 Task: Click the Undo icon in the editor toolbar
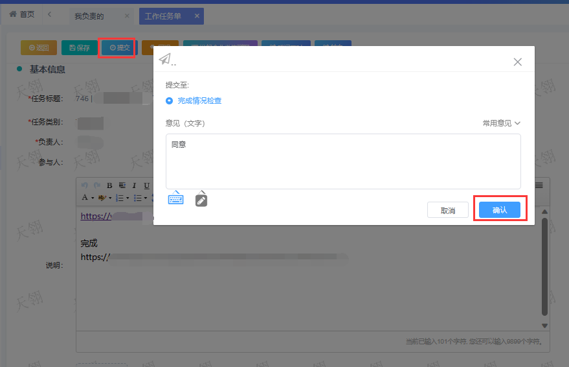[x=84, y=185]
